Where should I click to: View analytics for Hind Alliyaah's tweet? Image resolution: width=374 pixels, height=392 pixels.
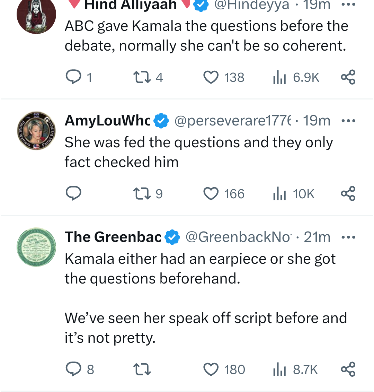279,77
